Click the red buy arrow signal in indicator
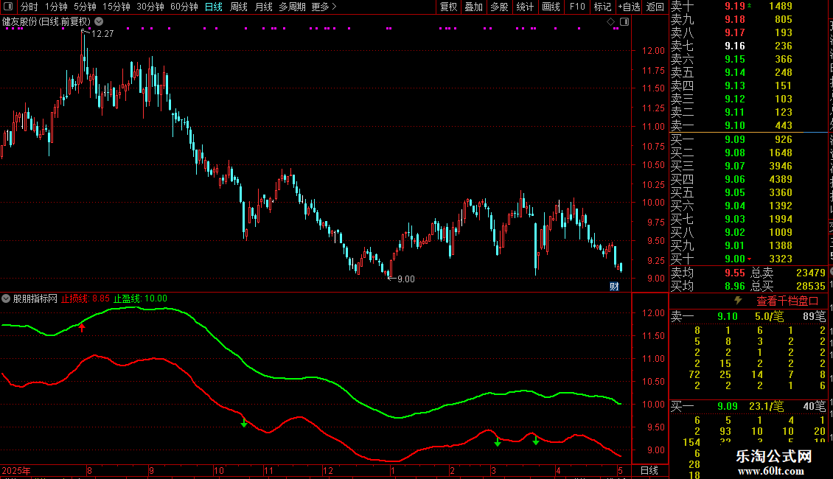Viewport: 833px width, 479px height. click(x=82, y=328)
